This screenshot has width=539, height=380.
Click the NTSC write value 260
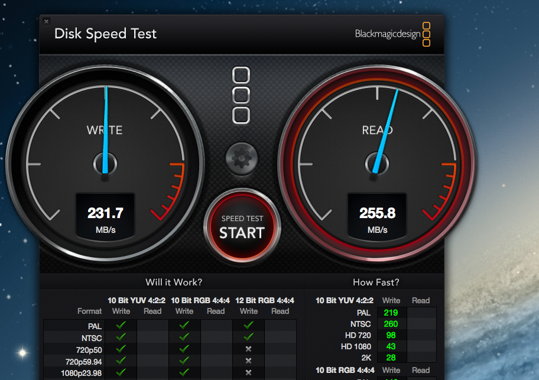pyautogui.click(x=391, y=324)
